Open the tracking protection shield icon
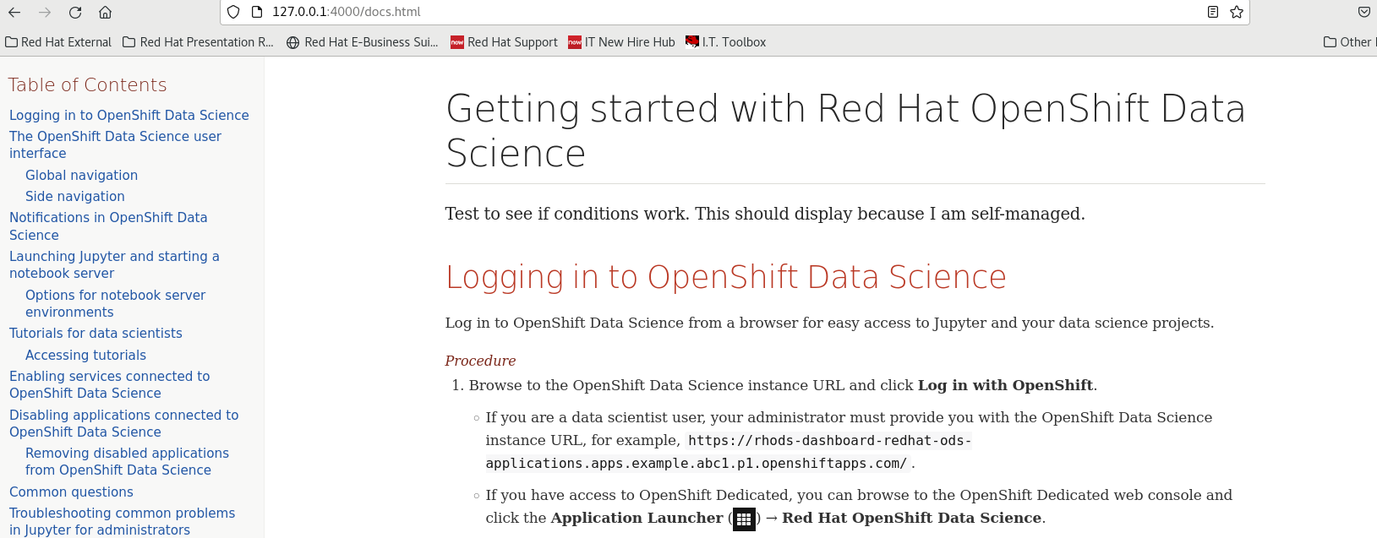The width and height of the screenshot is (1377, 538). [234, 12]
